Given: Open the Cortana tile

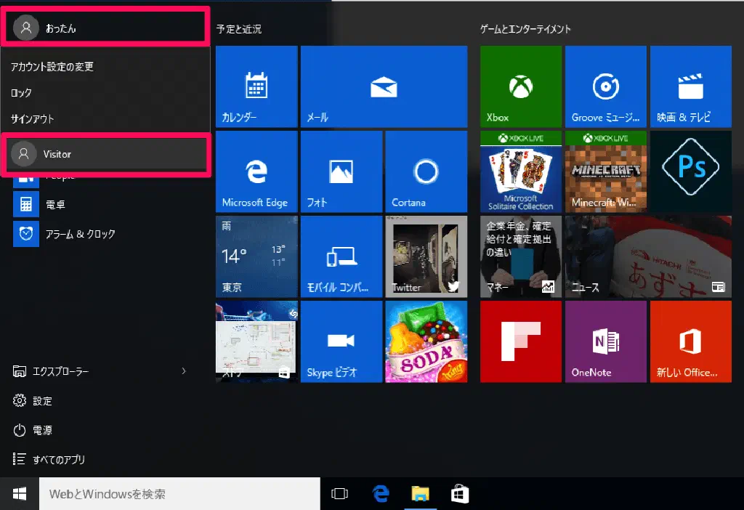Looking at the screenshot, I should point(425,171).
